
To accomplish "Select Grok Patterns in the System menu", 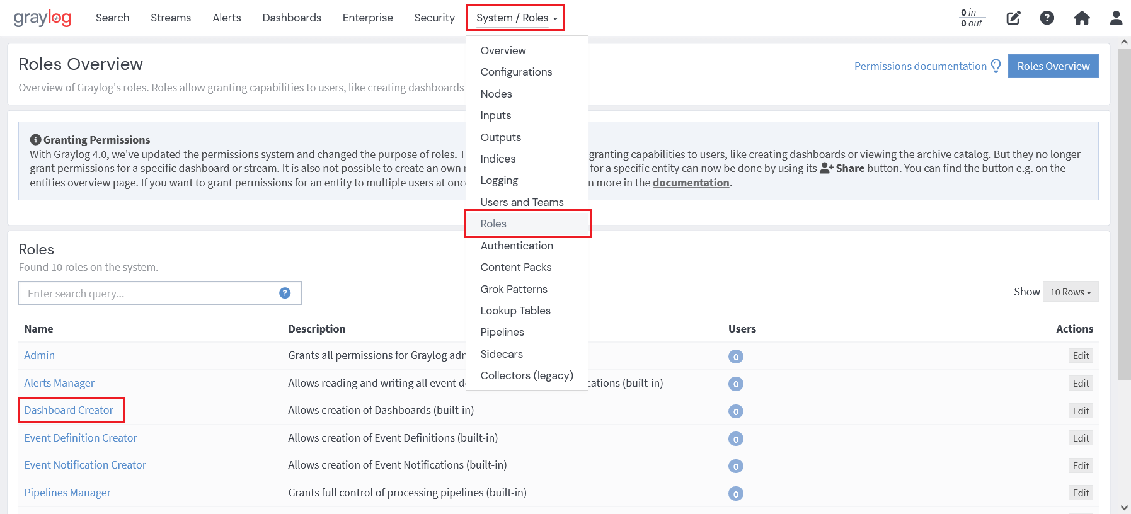I will [x=527, y=289].
